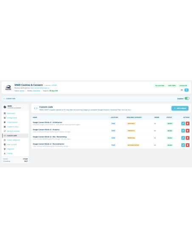Image resolution: width=192 pixels, height=248 pixels.
Task: Click Google Consent Mode v2 - Initialization row name
Action: pos(48,122)
